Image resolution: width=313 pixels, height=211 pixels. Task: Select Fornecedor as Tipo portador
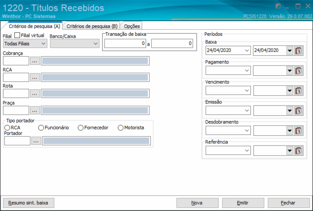[x=81, y=128]
